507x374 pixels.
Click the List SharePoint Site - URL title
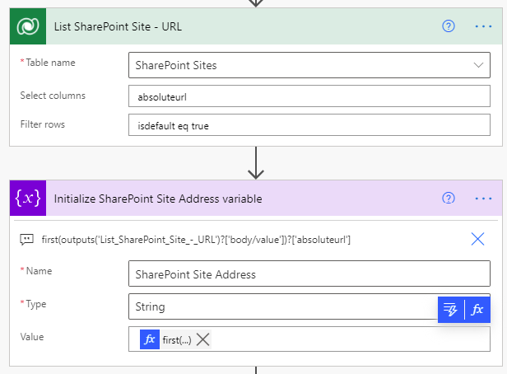pyautogui.click(x=118, y=26)
